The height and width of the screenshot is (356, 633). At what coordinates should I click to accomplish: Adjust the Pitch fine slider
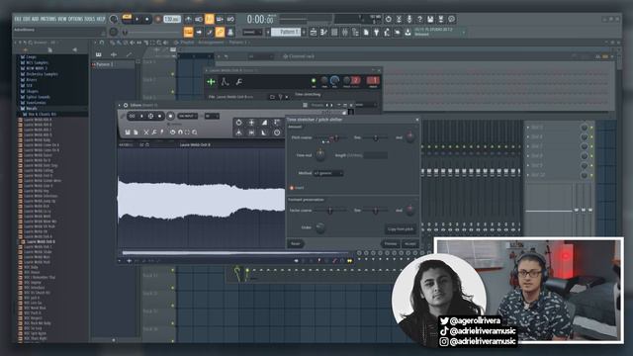tap(375, 138)
